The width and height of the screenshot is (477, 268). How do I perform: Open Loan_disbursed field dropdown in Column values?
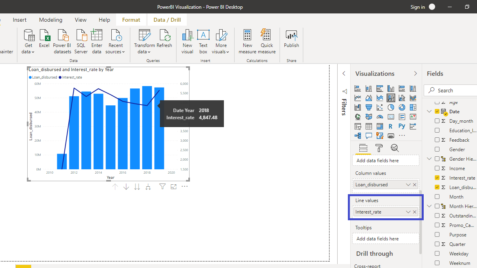click(408, 185)
